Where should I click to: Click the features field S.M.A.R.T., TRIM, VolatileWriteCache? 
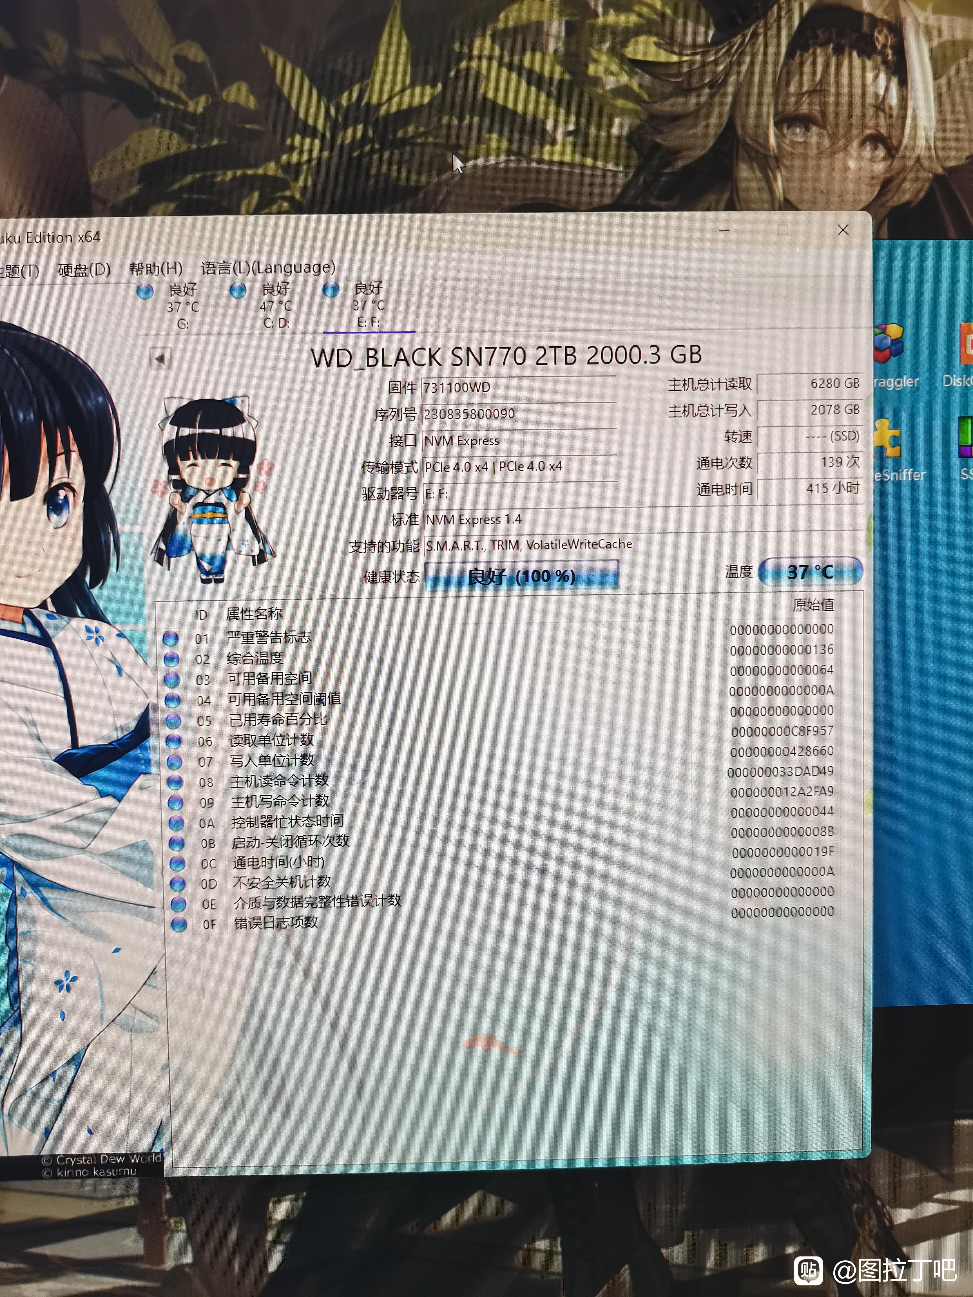coord(643,545)
